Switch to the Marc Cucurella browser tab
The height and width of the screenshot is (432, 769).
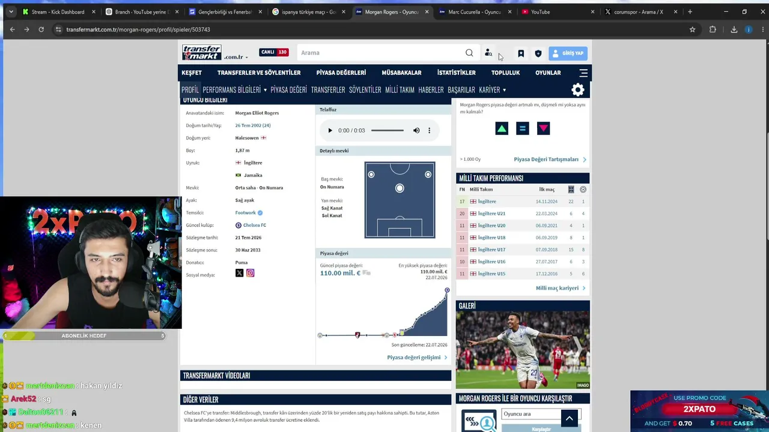coord(475,12)
